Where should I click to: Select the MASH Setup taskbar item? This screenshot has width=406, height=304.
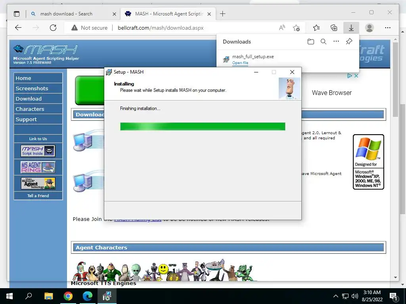(107, 296)
